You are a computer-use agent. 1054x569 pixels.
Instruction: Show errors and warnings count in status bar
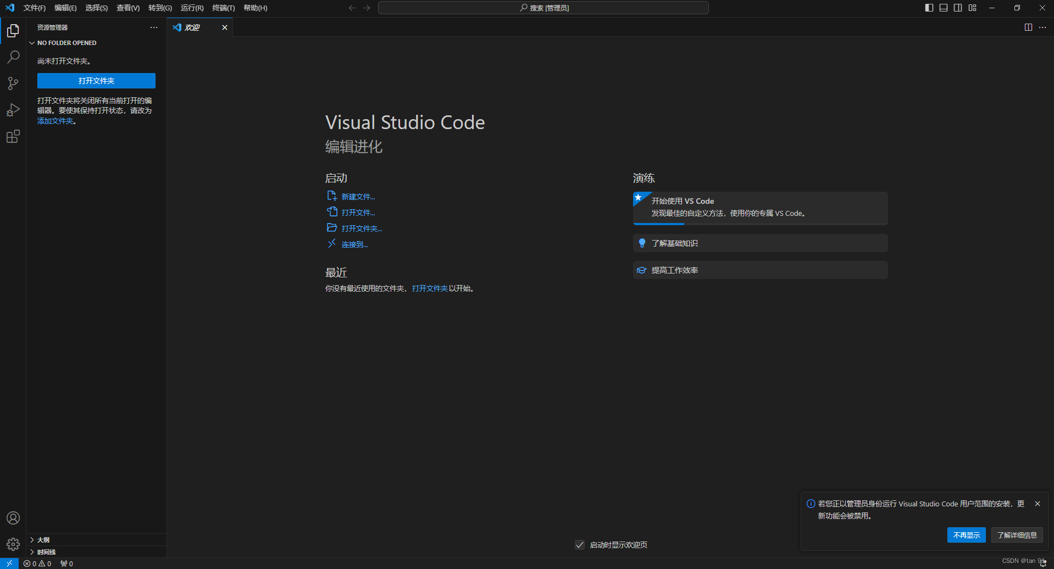tap(37, 564)
